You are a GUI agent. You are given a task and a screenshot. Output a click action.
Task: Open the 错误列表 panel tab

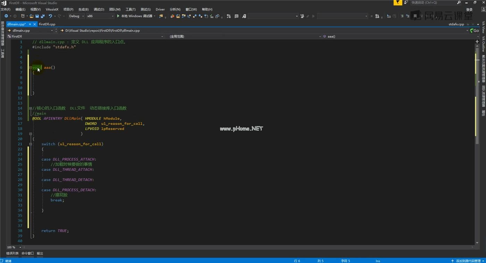coord(12,253)
